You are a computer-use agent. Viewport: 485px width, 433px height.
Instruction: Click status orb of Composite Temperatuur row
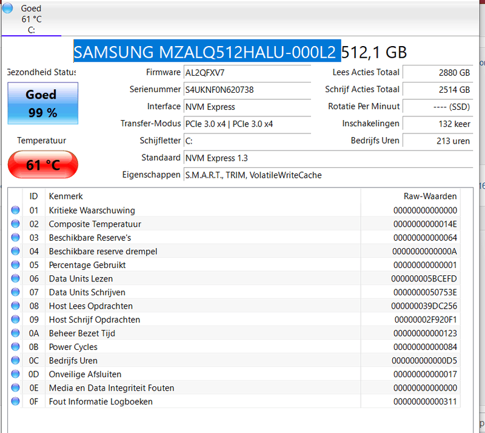pyautogui.click(x=15, y=224)
